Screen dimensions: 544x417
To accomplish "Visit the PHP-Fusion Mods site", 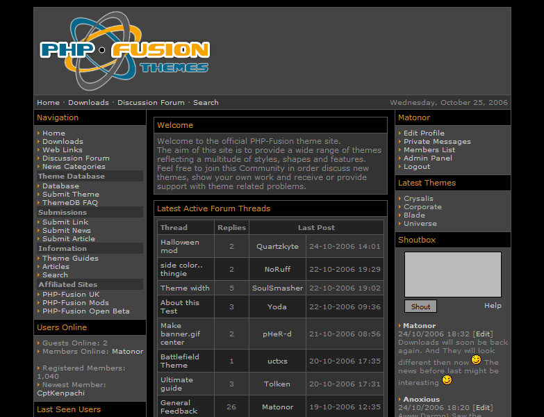I will [76, 302].
